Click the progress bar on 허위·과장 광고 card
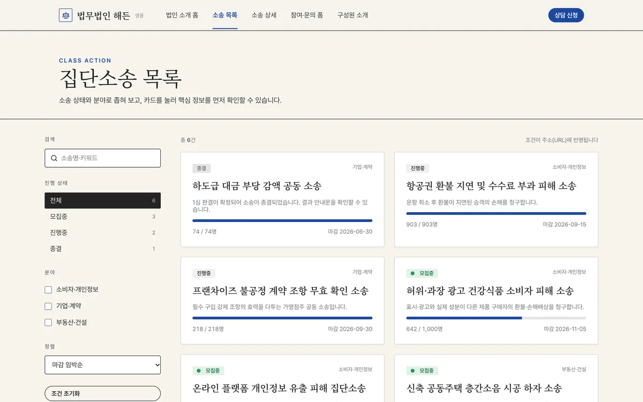643x402 pixels. [x=496, y=318]
